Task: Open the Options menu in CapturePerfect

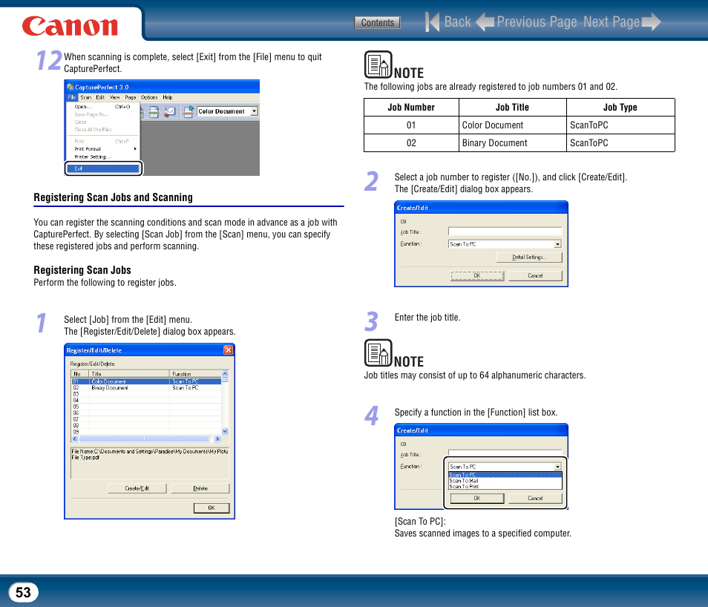Action: (x=149, y=97)
